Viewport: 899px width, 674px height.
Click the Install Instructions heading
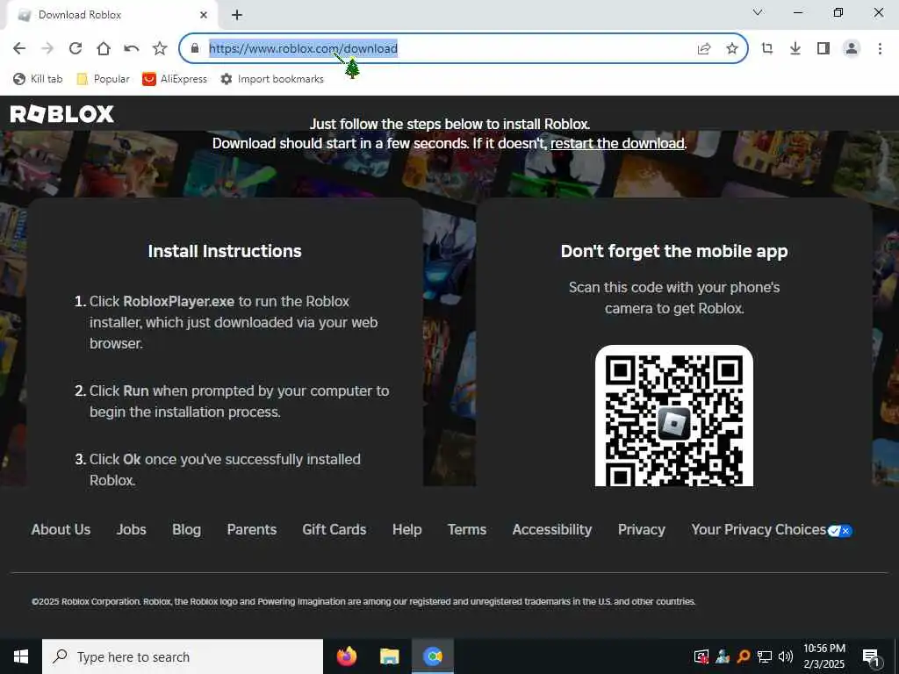225,251
